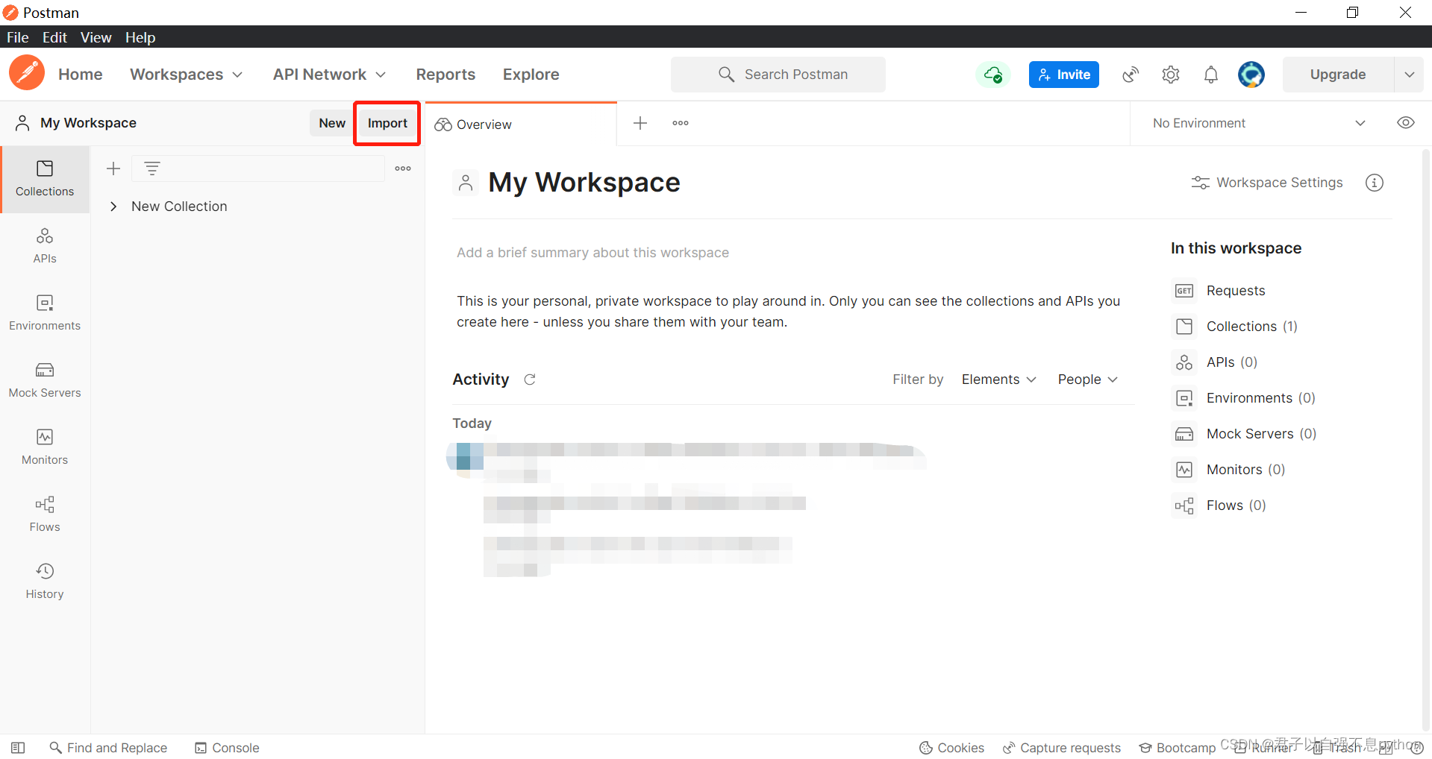Click the workspace info icon
The height and width of the screenshot is (759, 1432).
(x=1375, y=183)
